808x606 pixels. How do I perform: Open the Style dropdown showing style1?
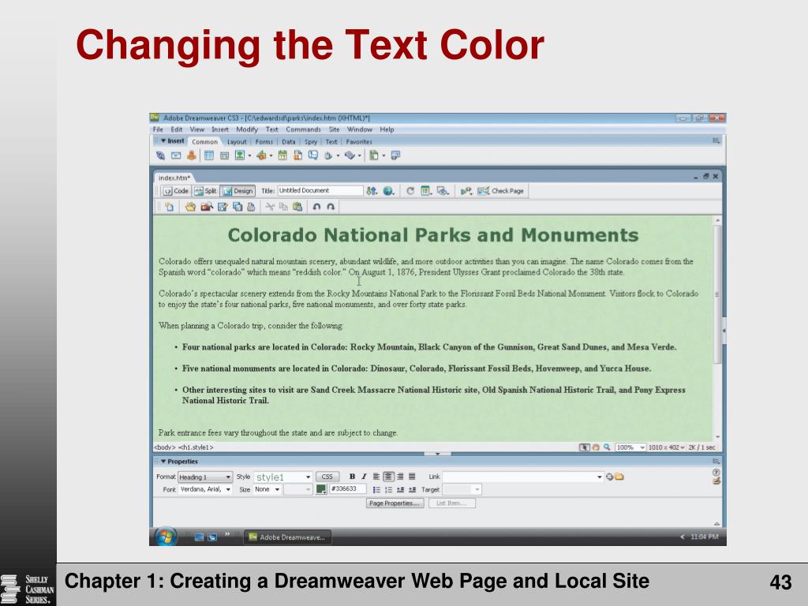[x=283, y=477]
